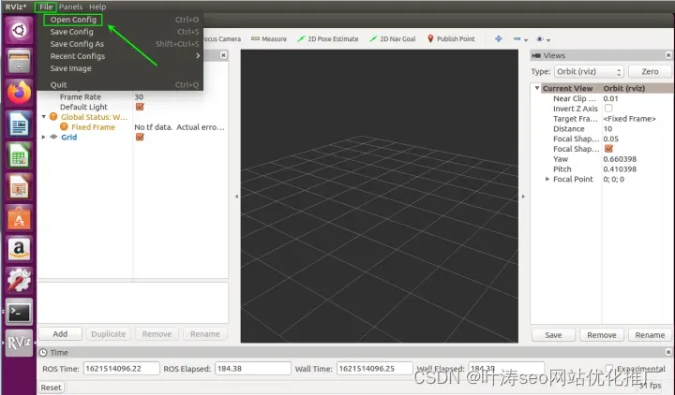Image resolution: width=675 pixels, height=395 pixels.
Task: Open the minus tool dropdown arrow
Action: click(526, 40)
